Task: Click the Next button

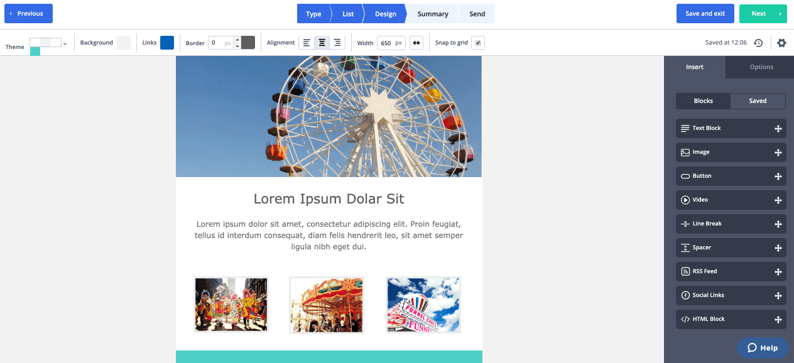Action: [763, 14]
